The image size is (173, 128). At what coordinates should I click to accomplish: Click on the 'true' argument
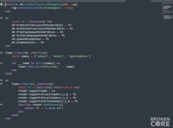(x=68, y=8)
